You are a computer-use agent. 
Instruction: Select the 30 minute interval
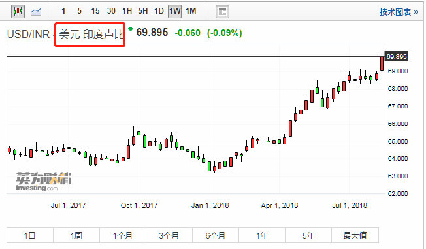point(111,11)
